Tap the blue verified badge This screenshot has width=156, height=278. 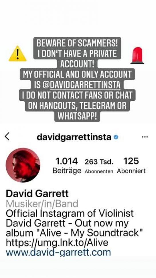[116, 137]
